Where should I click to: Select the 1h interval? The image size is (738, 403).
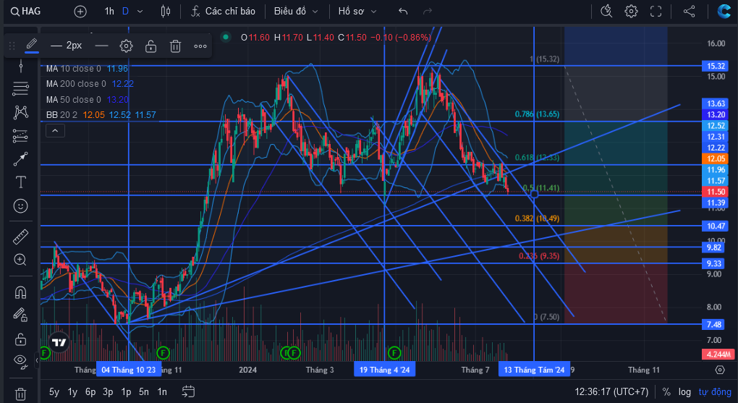pos(109,11)
